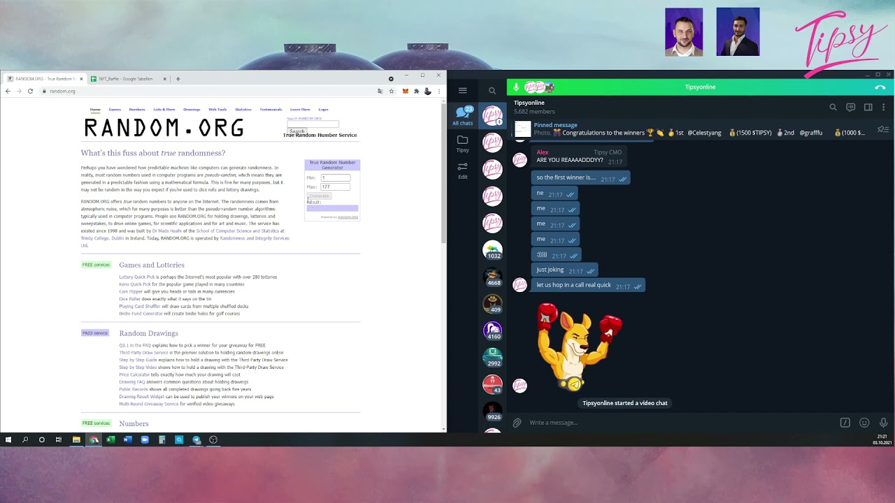Open the chat with 2992 unread messages

[x=493, y=357]
